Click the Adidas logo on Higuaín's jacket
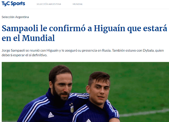Screen dimensions: 169x122 coord(51,115)
